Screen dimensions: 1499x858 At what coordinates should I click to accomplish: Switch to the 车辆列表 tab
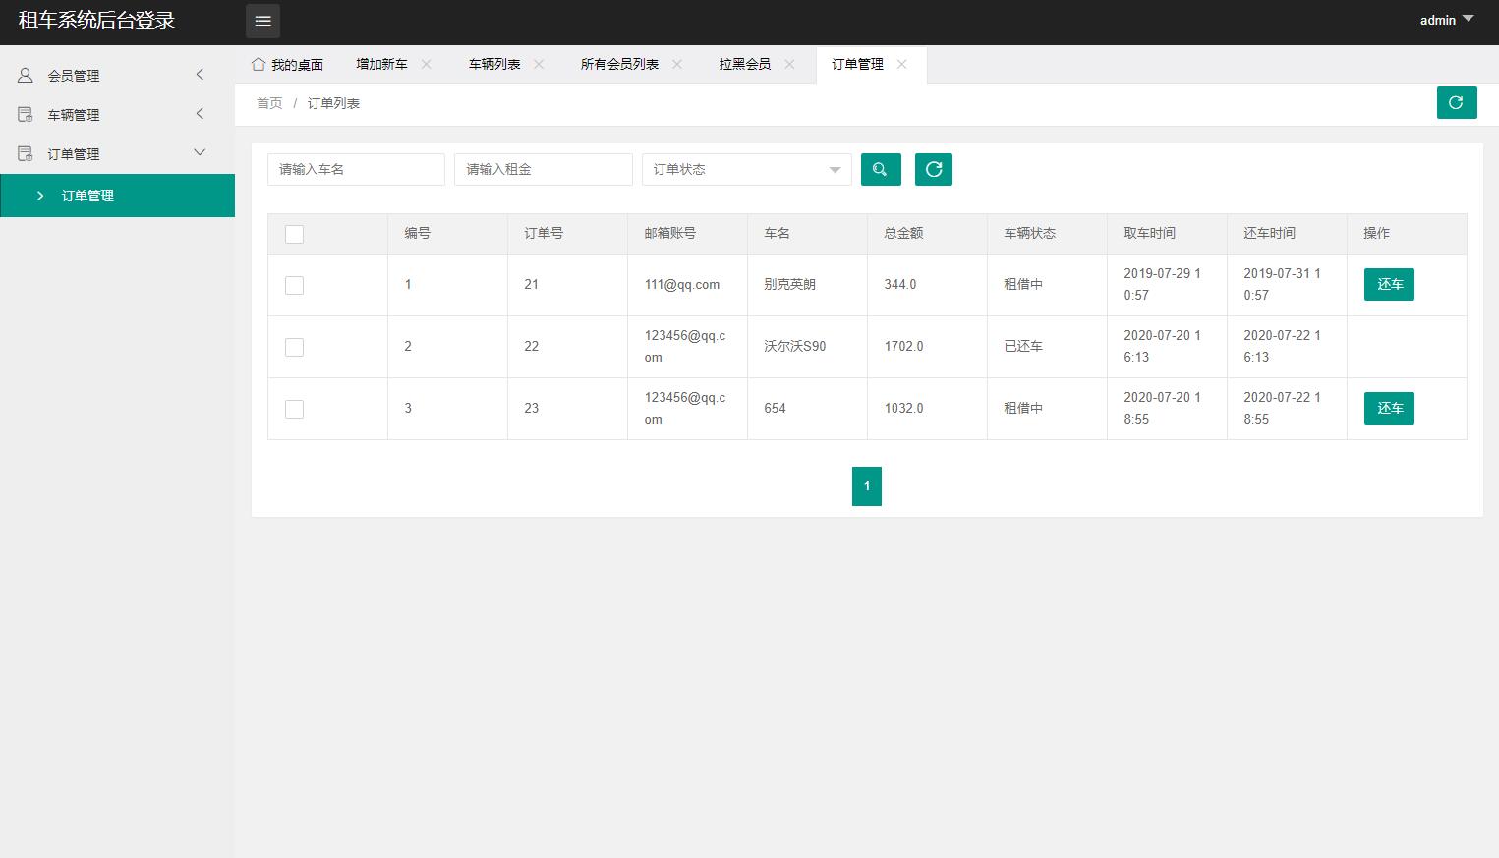(x=491, y=64)
